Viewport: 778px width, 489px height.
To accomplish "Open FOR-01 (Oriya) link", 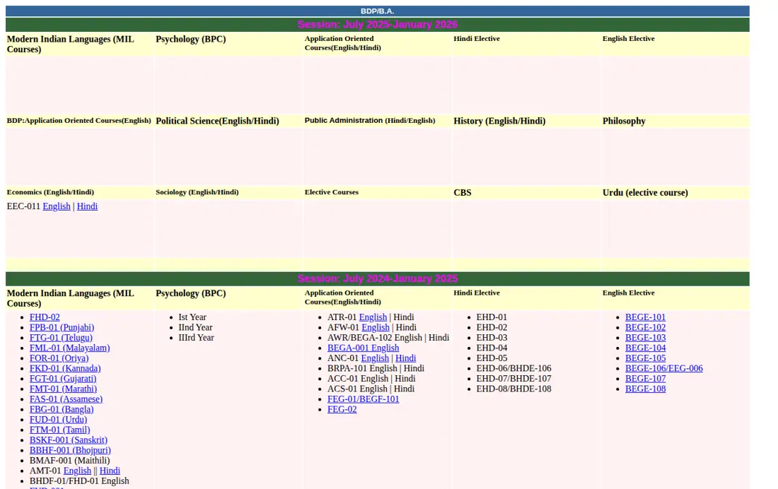I will click(x=59, y=358).
